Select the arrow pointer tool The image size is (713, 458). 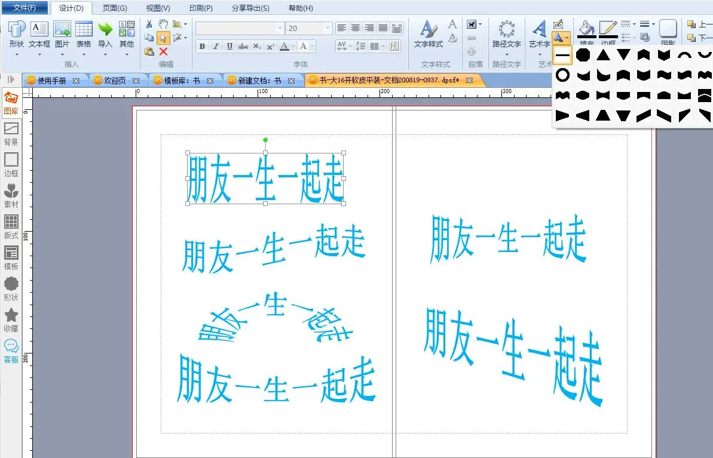(x=163, y=38)
